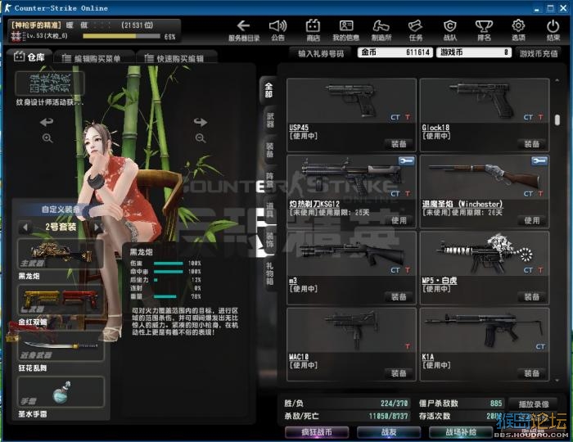This screenshot has height=442, width=573.
Task: Rotate character left with curved arrow
Action: pyautogui.click(x=47, y=122)
